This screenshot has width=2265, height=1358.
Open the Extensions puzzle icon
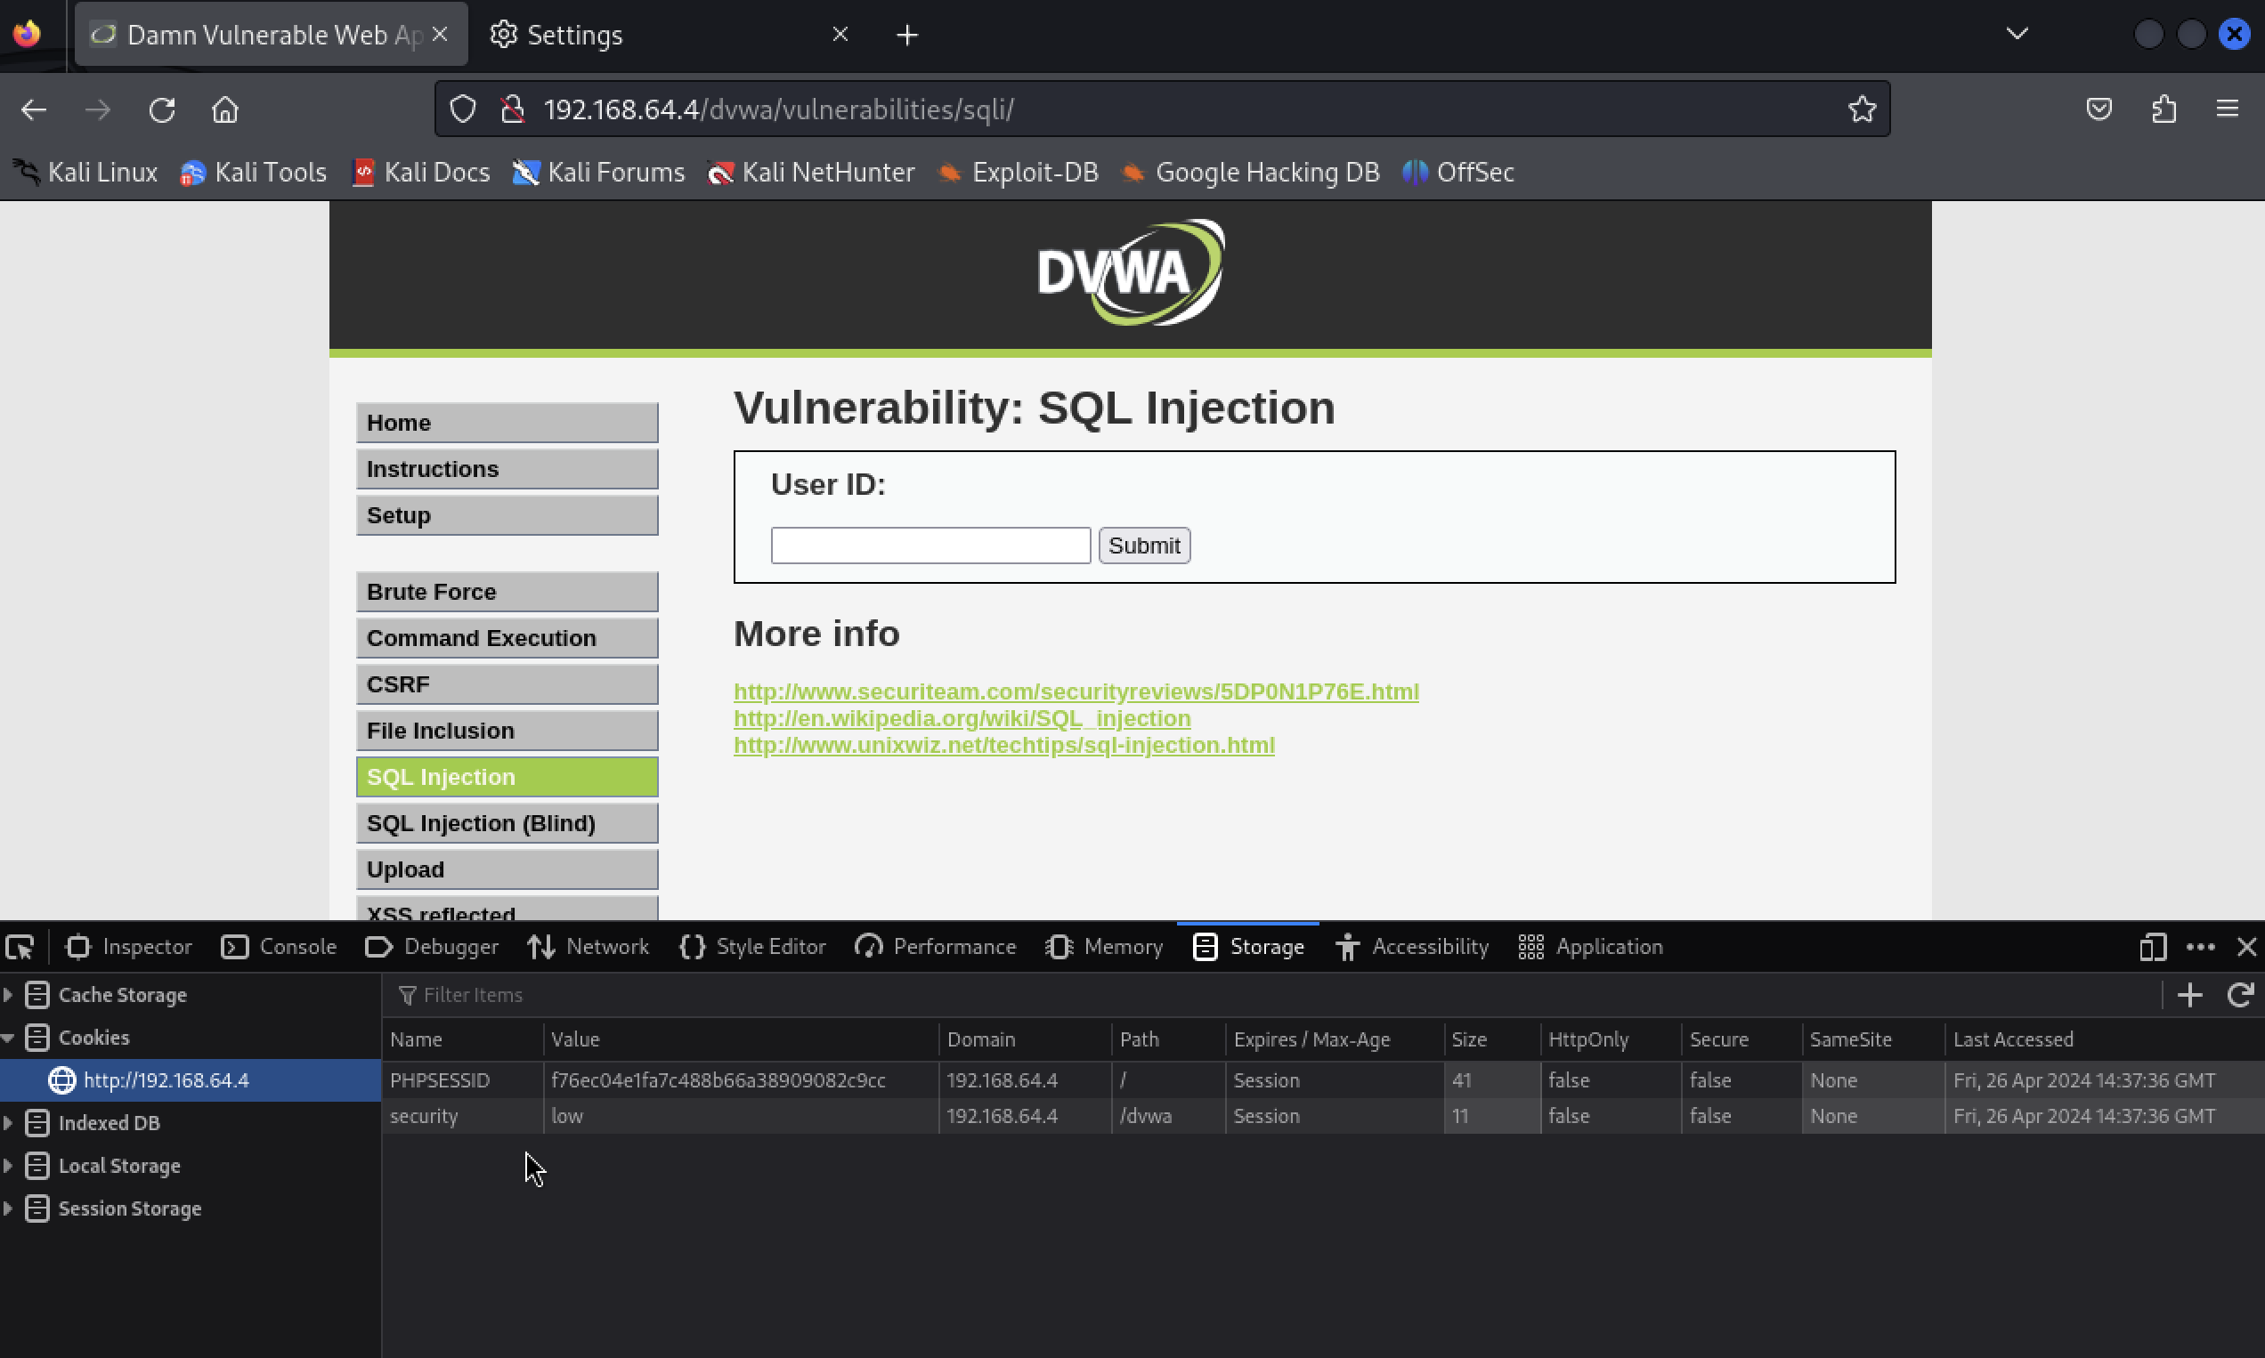tap(2164, 109)
